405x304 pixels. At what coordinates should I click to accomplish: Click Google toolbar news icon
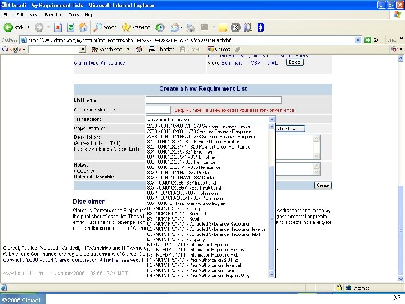click(139, 50)
